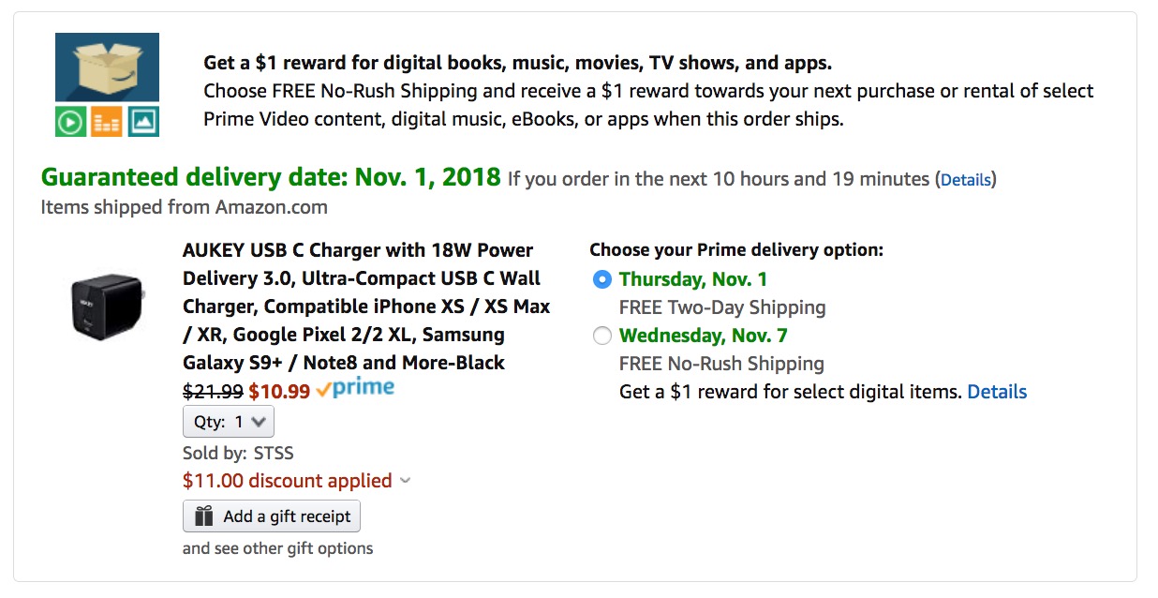
Task: Click the teal photos icon below the box
Action: 143,122
